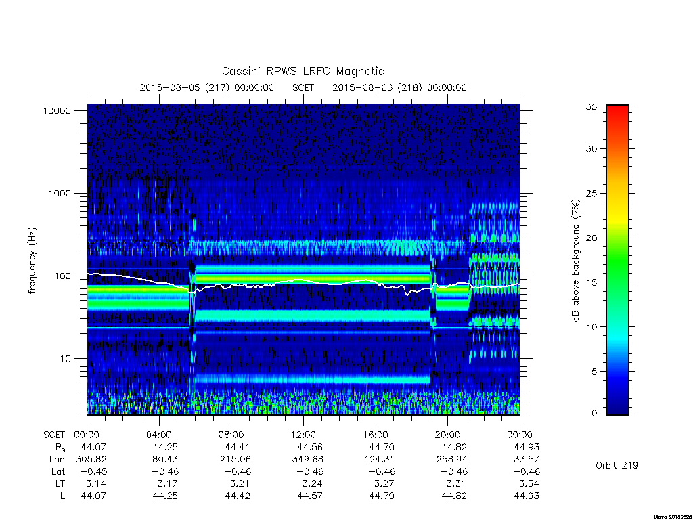Screen dimensions: 693x520
Task: Click the Rs row label
Action: (x=60, y=448)
